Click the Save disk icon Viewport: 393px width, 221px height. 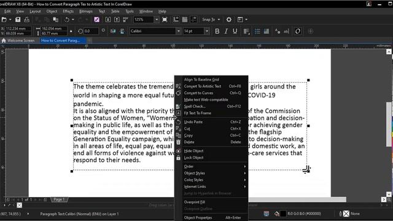click(18, 20)
